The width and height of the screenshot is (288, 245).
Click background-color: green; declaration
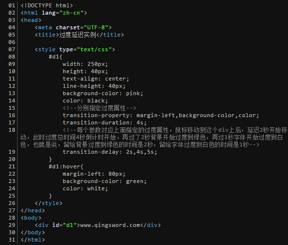pyautogui.click(x=104, y=182)
